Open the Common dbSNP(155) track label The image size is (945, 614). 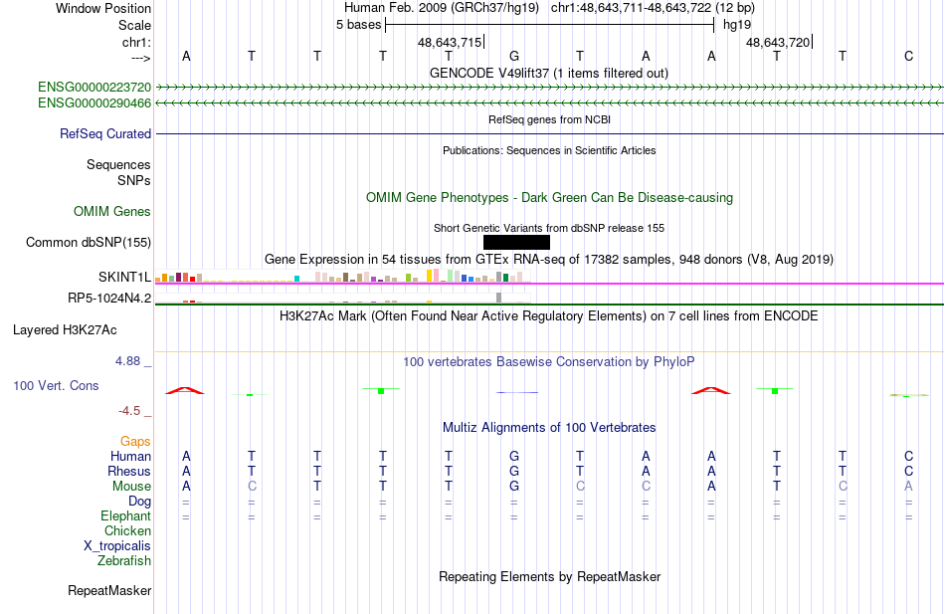(89, 243)
